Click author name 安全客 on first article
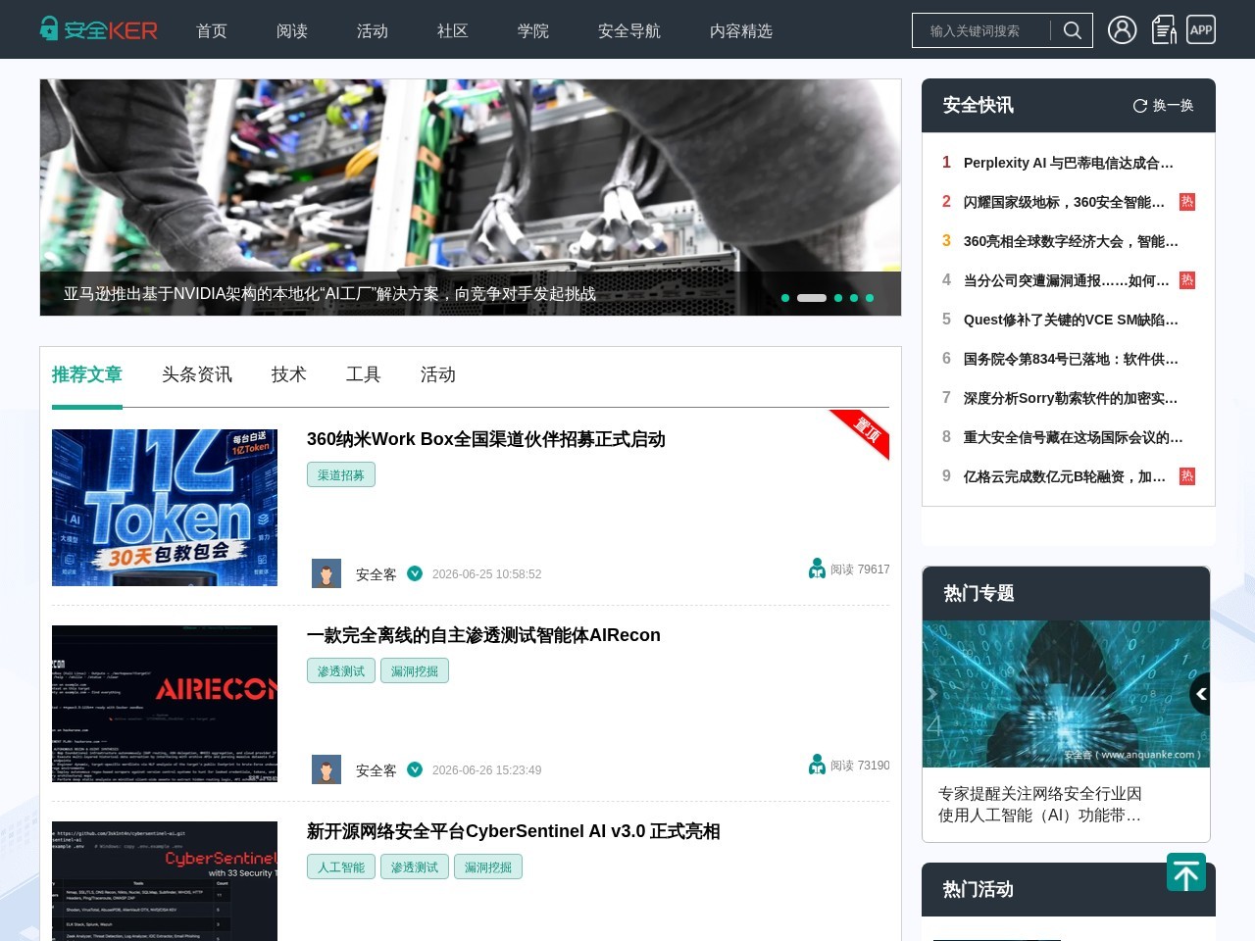This screenshot has width=1255, height=941. pyautogui.click(x=376, y=574)
